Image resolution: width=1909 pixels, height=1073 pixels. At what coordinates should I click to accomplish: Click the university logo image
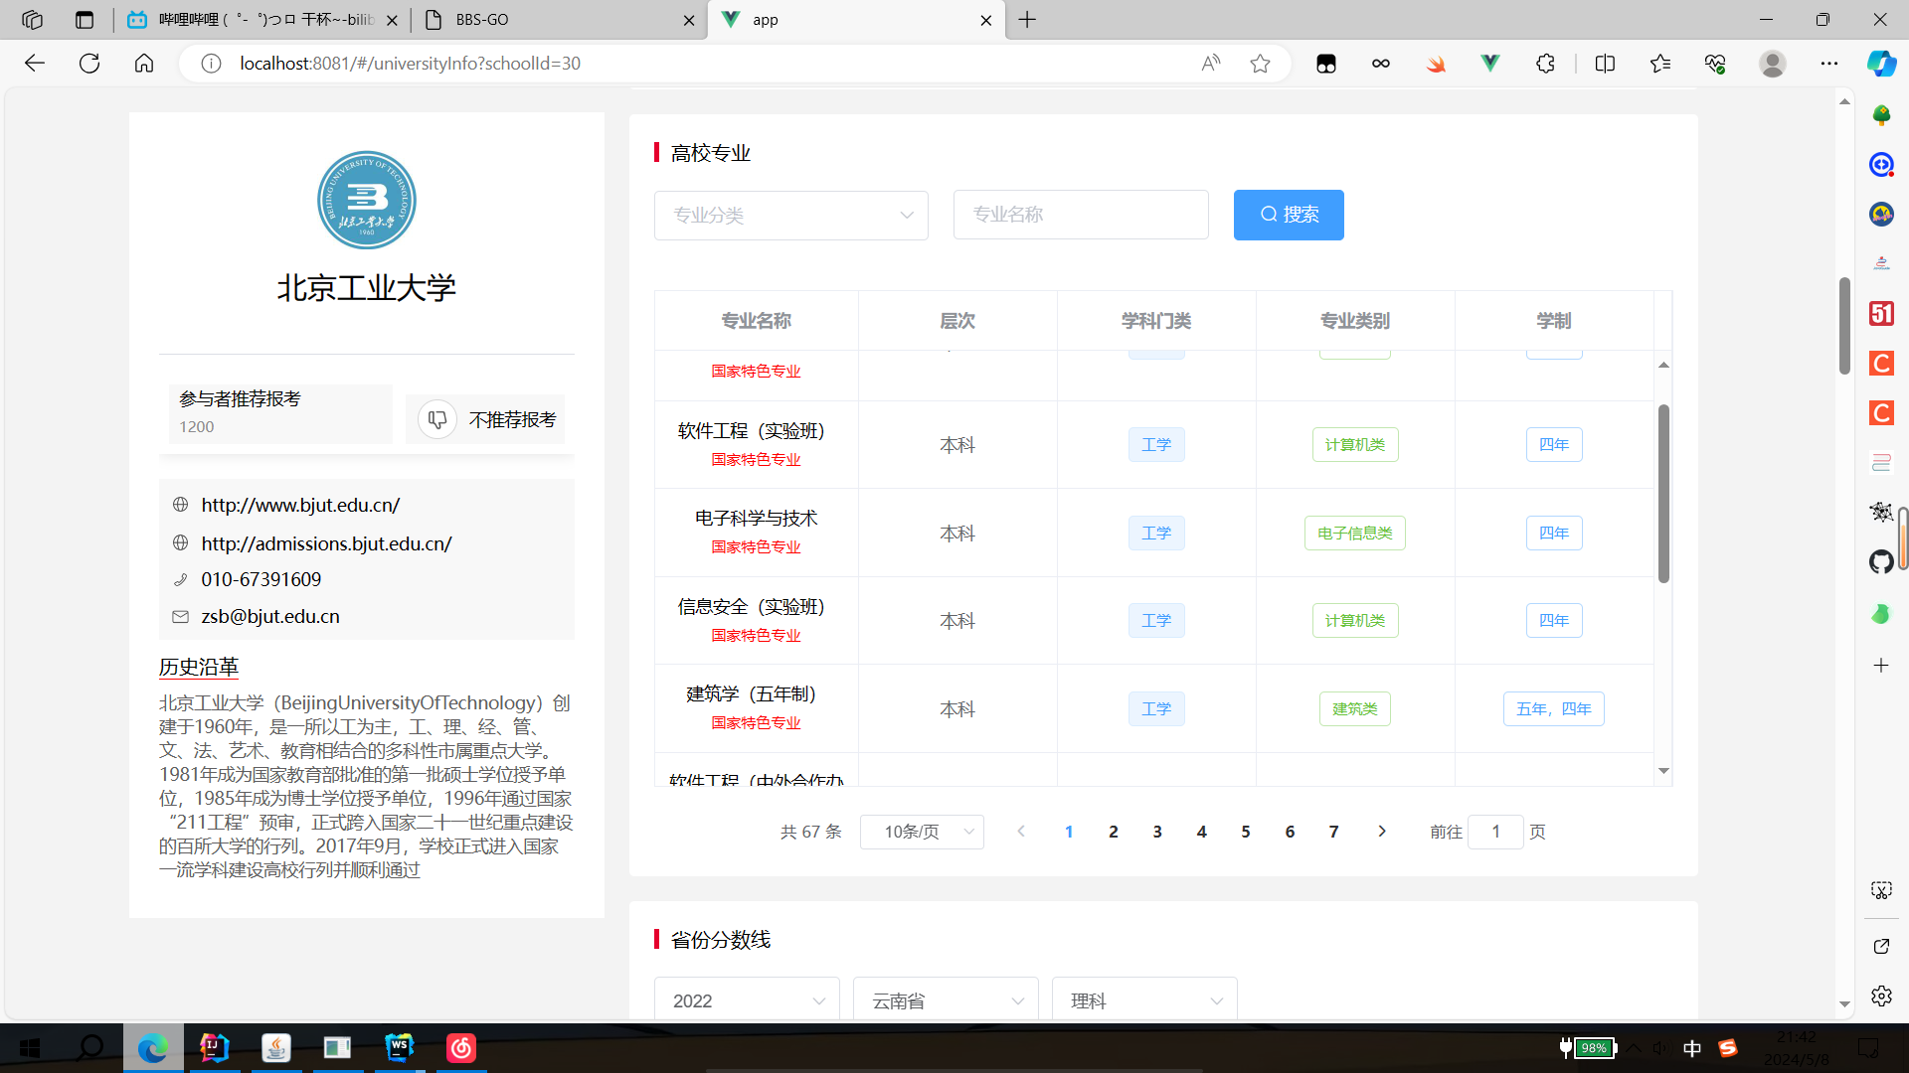tap(367, 201)
